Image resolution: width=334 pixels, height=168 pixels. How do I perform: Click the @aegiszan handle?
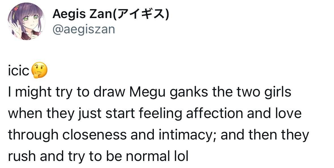pos(84,30)
